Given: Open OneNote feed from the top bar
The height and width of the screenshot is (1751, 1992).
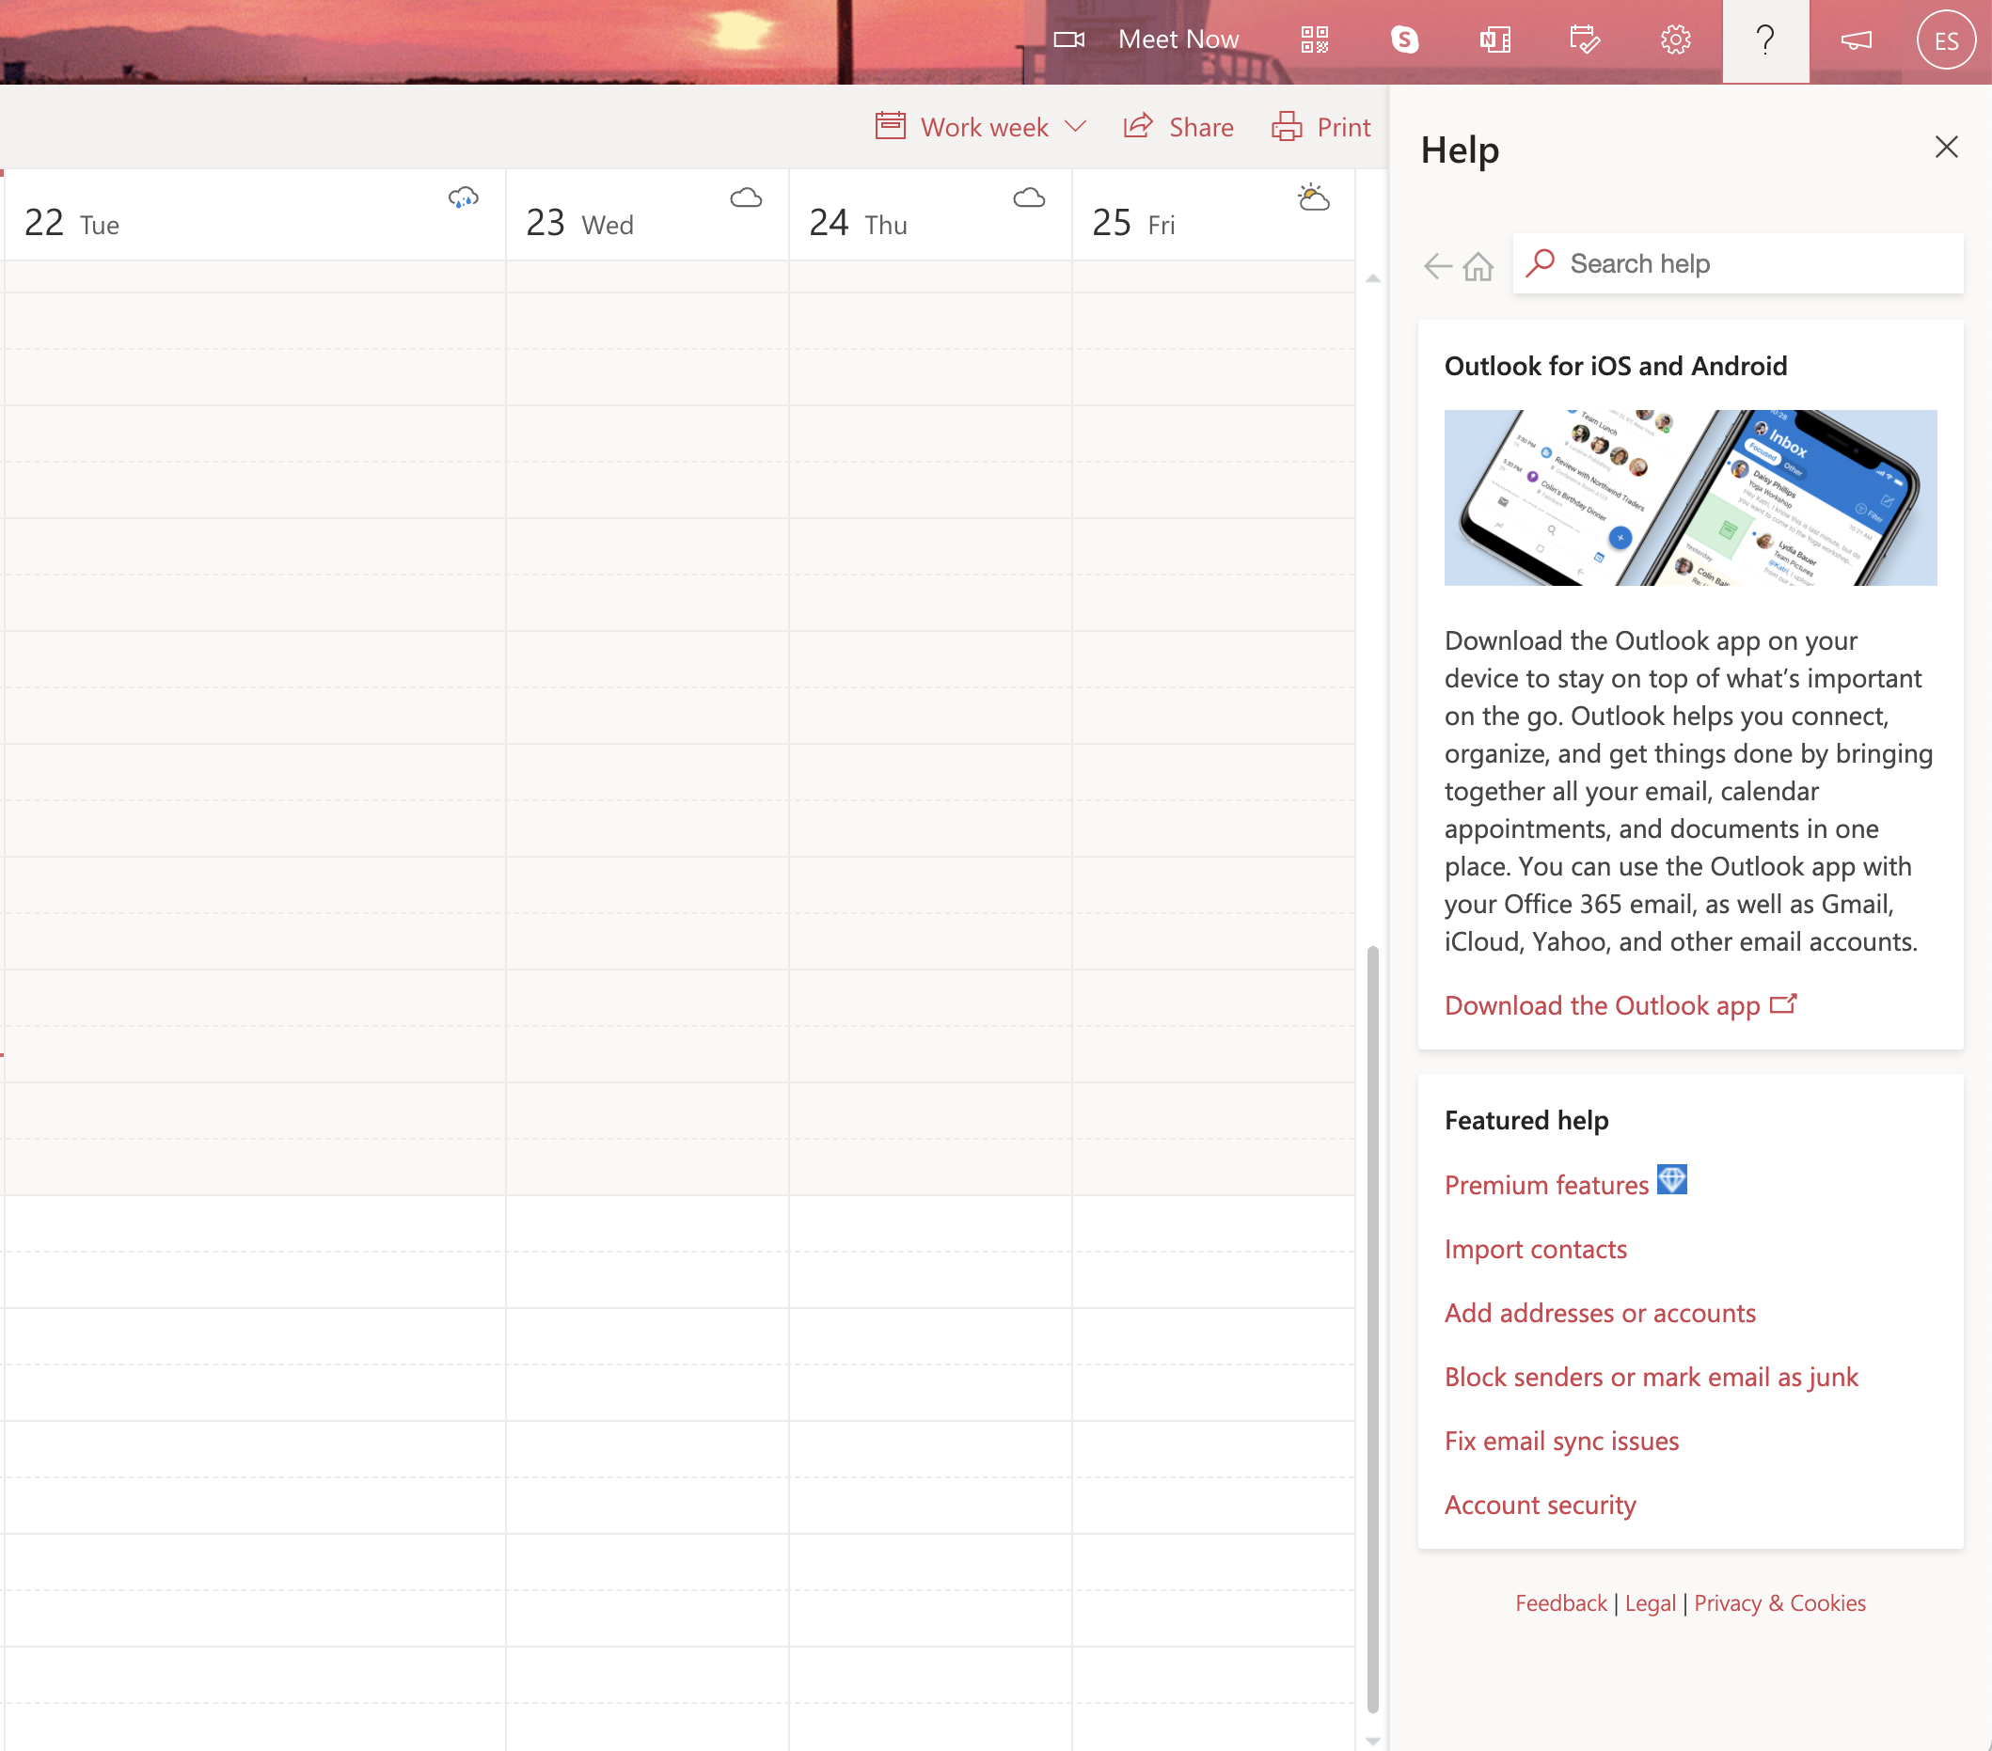Looking at the screenshot, I should click(x=1495, y=39).
